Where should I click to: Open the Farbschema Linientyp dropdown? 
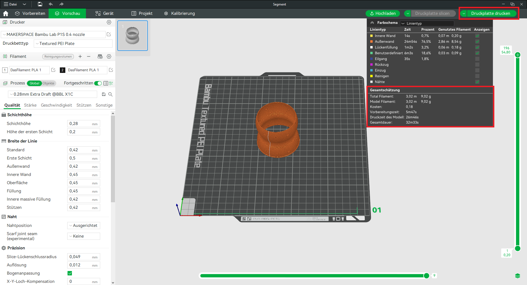pyautogui.click(x=427, y=24)
